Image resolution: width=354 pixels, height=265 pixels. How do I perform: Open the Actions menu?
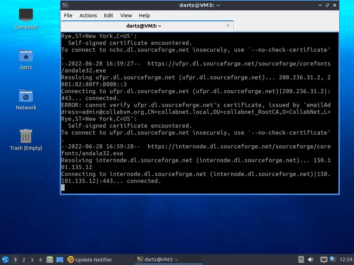tap(88, 15)
